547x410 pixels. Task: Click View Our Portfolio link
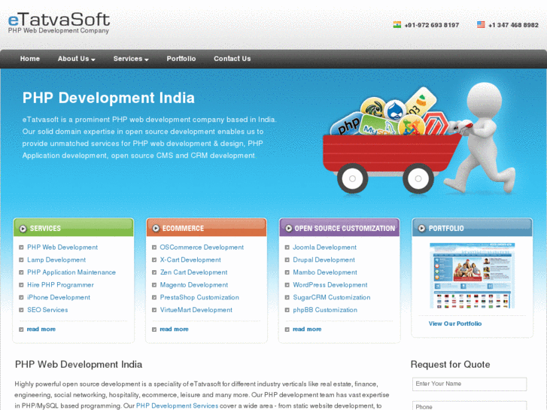(455, 323)
